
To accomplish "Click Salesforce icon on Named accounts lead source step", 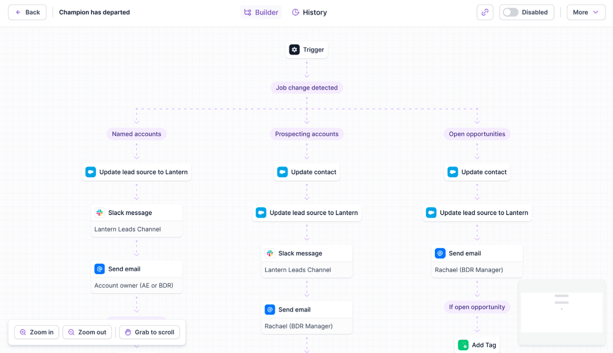I will pos(91,172).
